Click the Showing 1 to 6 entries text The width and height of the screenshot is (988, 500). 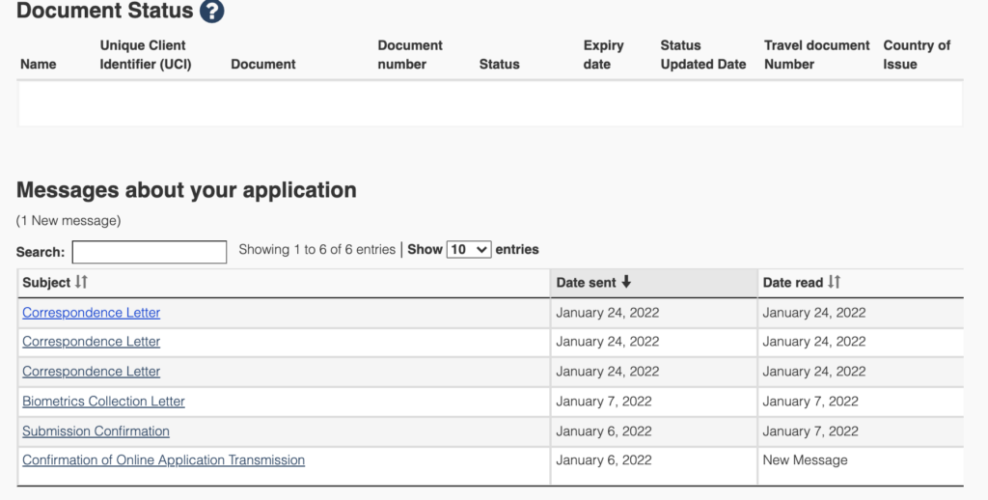click(x=316, y=250)
